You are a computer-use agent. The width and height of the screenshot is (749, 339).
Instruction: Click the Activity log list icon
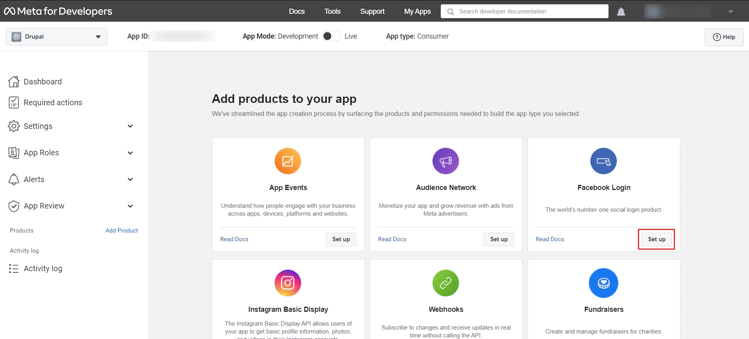coord(14,268)
